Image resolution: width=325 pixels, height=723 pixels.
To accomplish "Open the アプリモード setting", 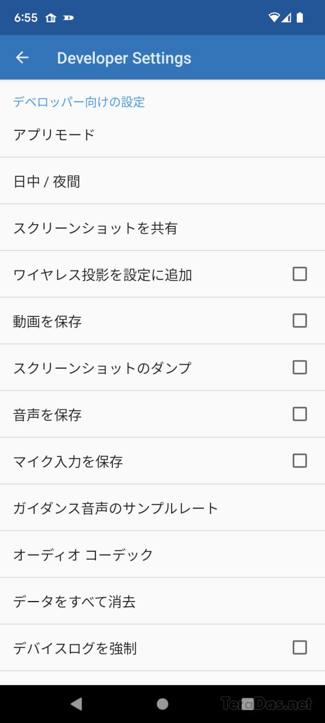I will (x=162, y=135).
